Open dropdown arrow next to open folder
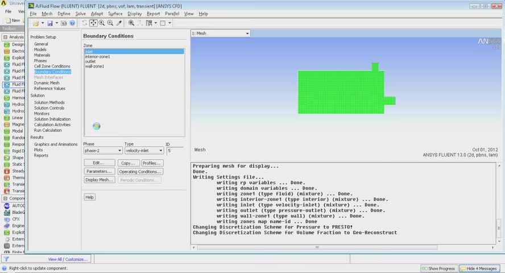Image resolution: width=505 pixels, height=273 pixels. (43, 23)
